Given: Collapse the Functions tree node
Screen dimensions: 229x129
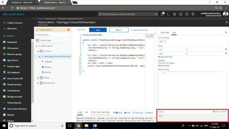Looking at the screenshot, I should (38, 51).
